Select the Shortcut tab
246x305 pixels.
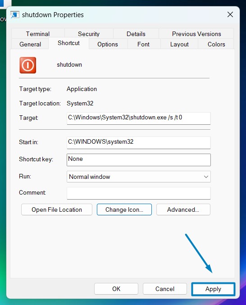[x=68, y=43]
